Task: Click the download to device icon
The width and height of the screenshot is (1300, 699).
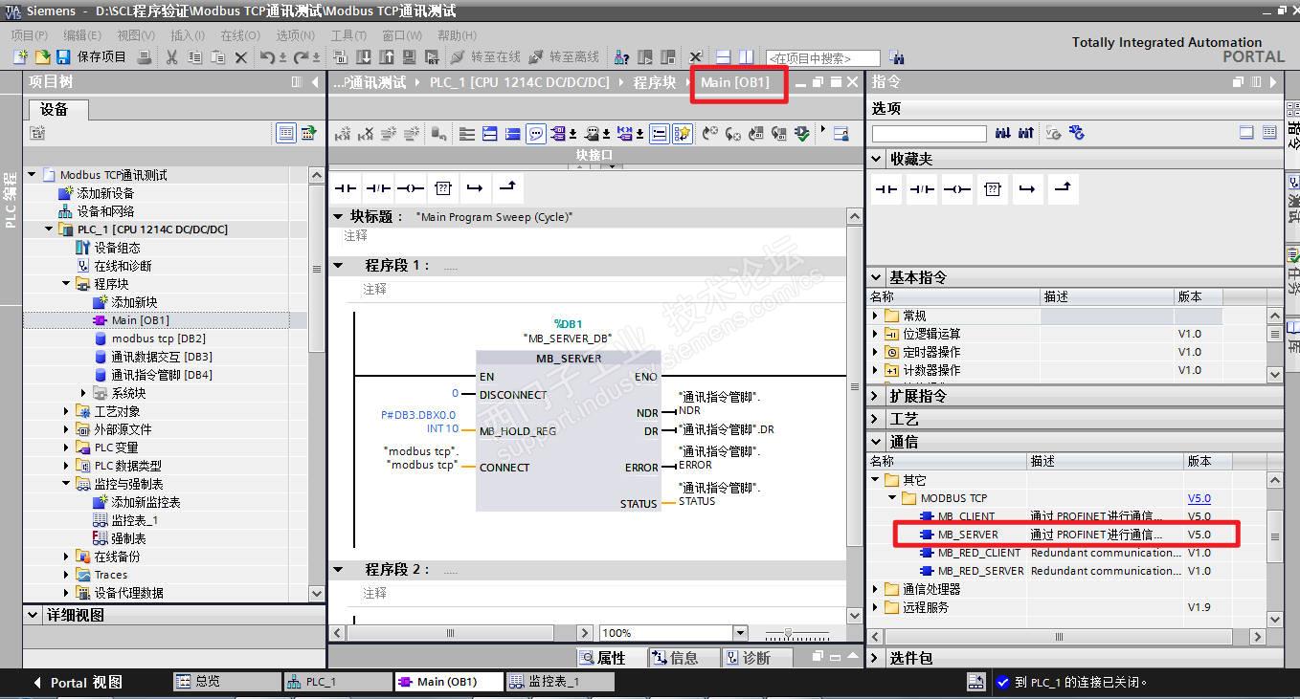Action: click(364, 57)
